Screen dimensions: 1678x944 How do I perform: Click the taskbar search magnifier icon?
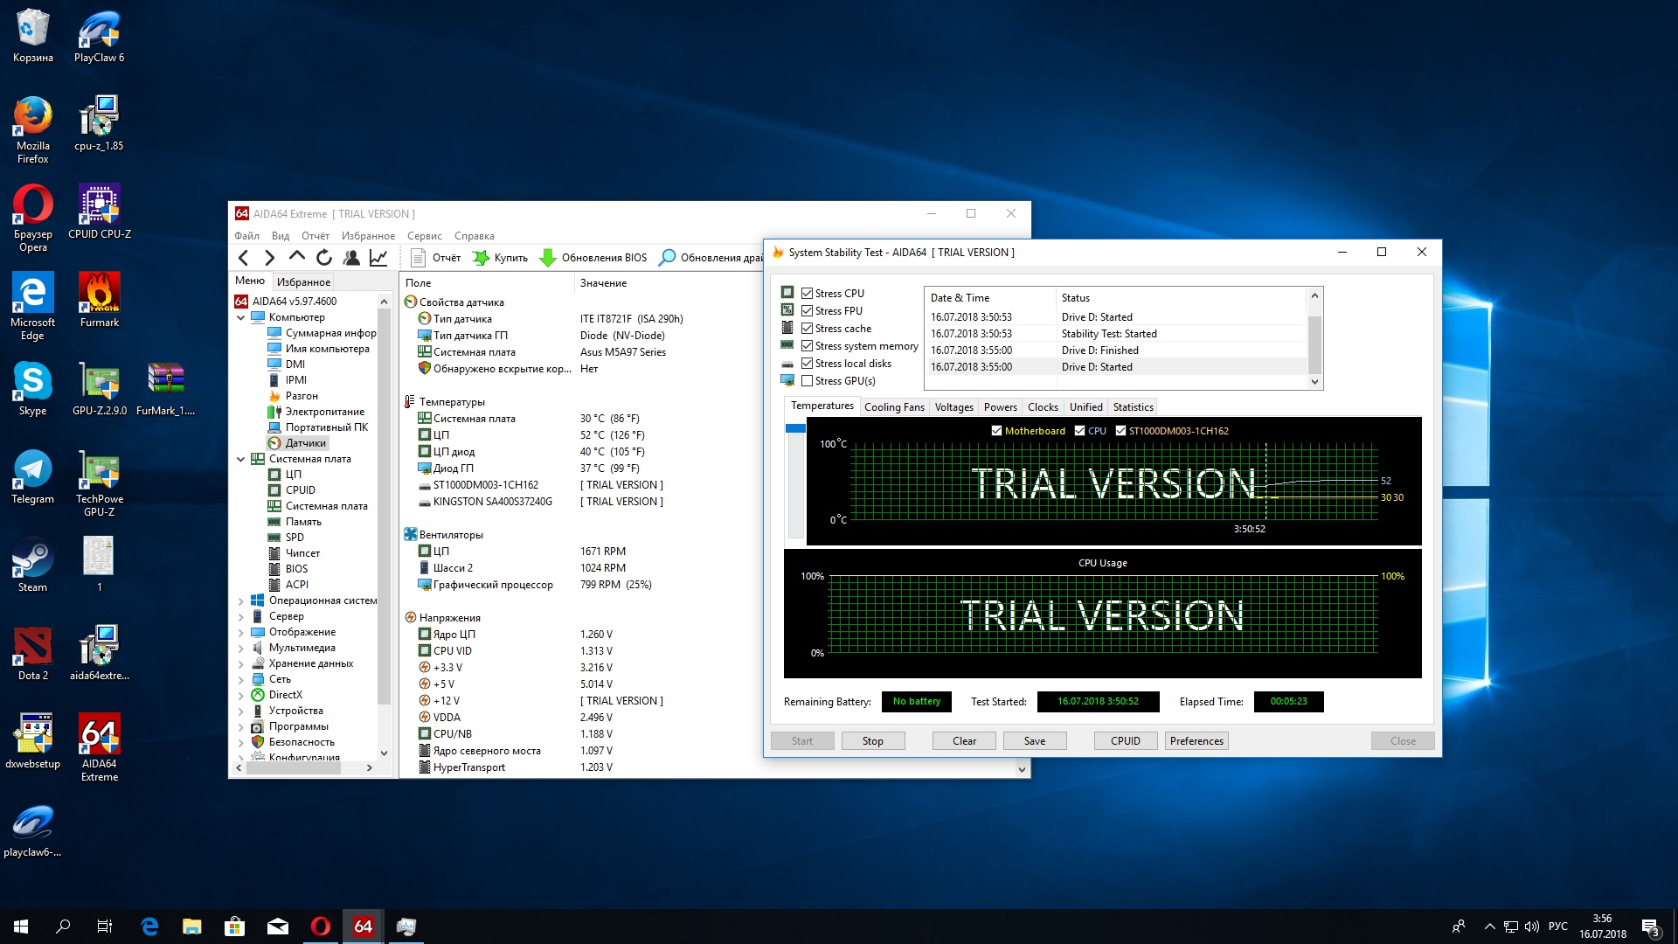[x=63, y=927]
